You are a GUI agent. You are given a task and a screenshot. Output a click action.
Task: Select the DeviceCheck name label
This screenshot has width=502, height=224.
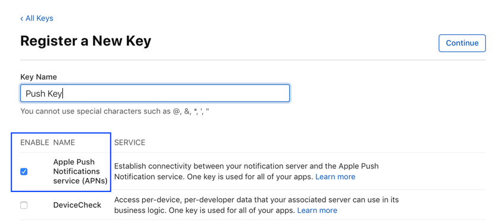tap(77, 205)
